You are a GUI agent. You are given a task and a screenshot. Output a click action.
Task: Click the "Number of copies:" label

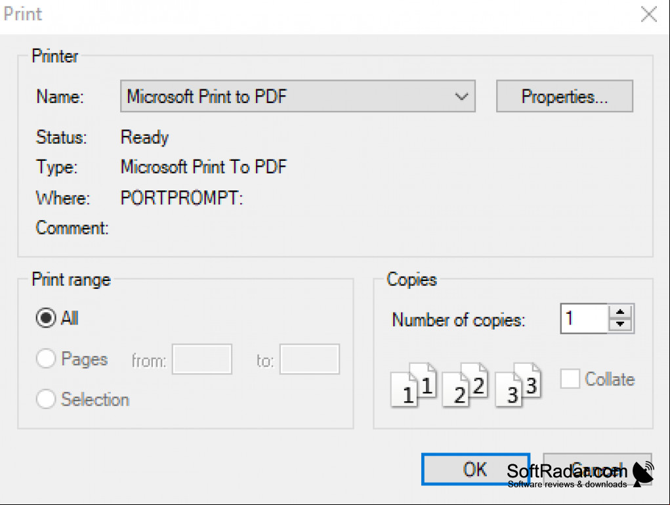click(459, 320)
